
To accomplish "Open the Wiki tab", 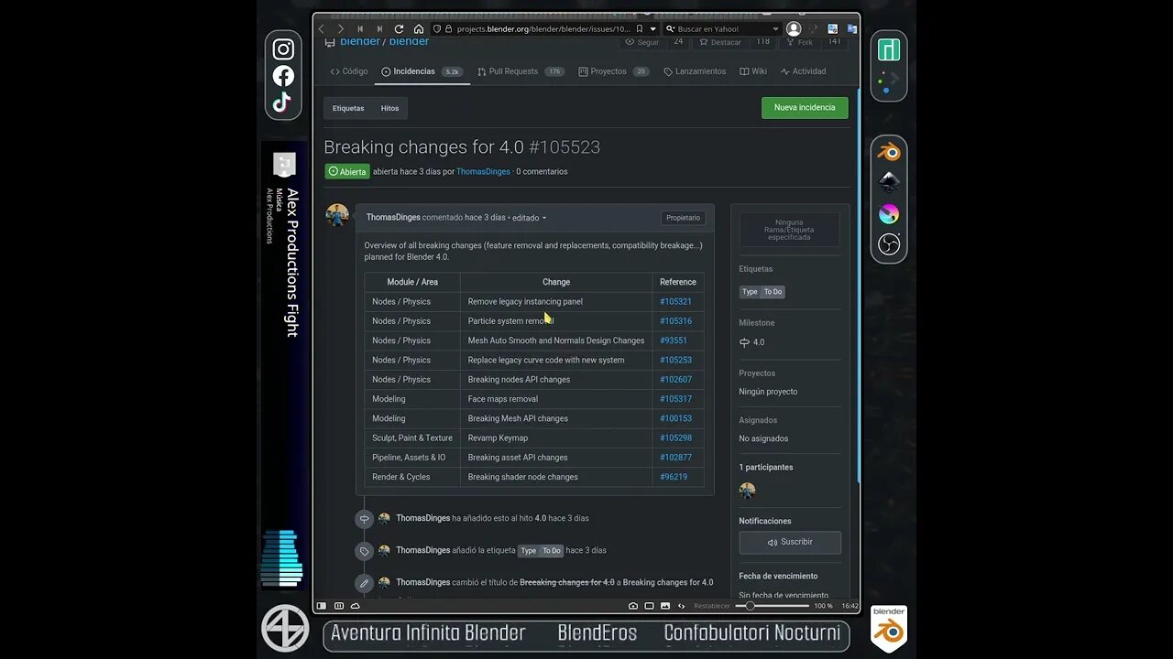I will point(753,71).
